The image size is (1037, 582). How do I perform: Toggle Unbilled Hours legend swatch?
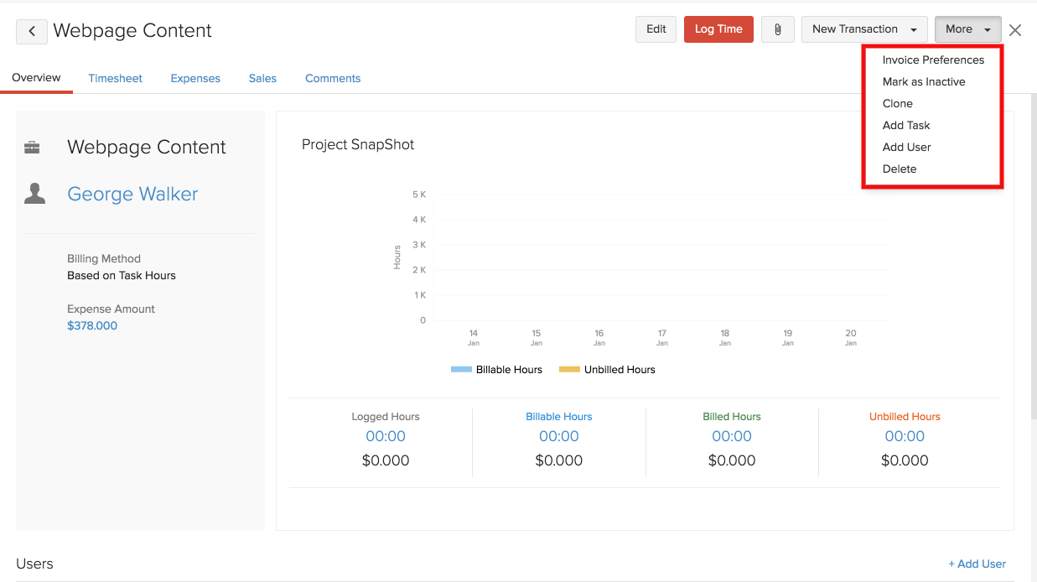569,370
